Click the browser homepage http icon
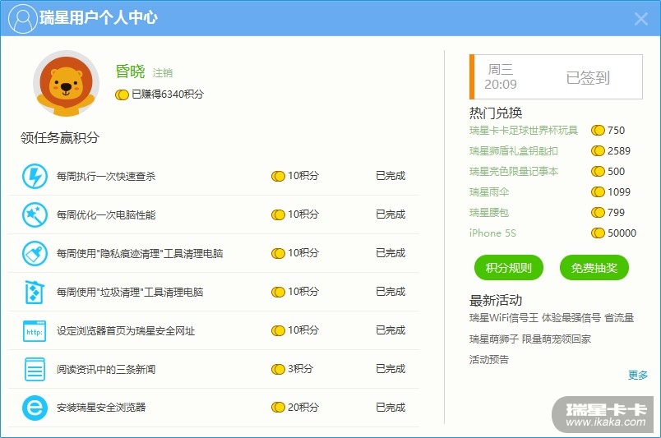This screenshot has width=661, height=438. [35, 331]
